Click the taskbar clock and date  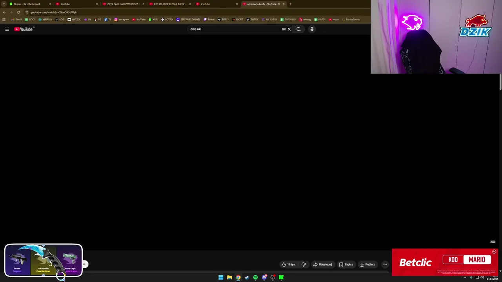pos(493,277)
